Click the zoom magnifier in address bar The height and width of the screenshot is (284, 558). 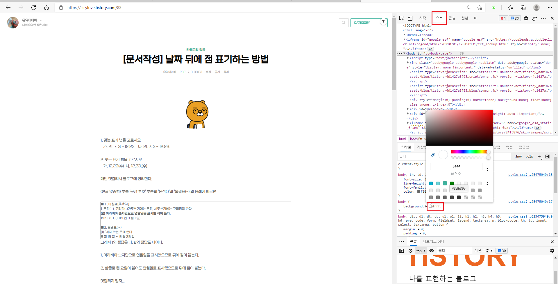[x=469, y=8]
